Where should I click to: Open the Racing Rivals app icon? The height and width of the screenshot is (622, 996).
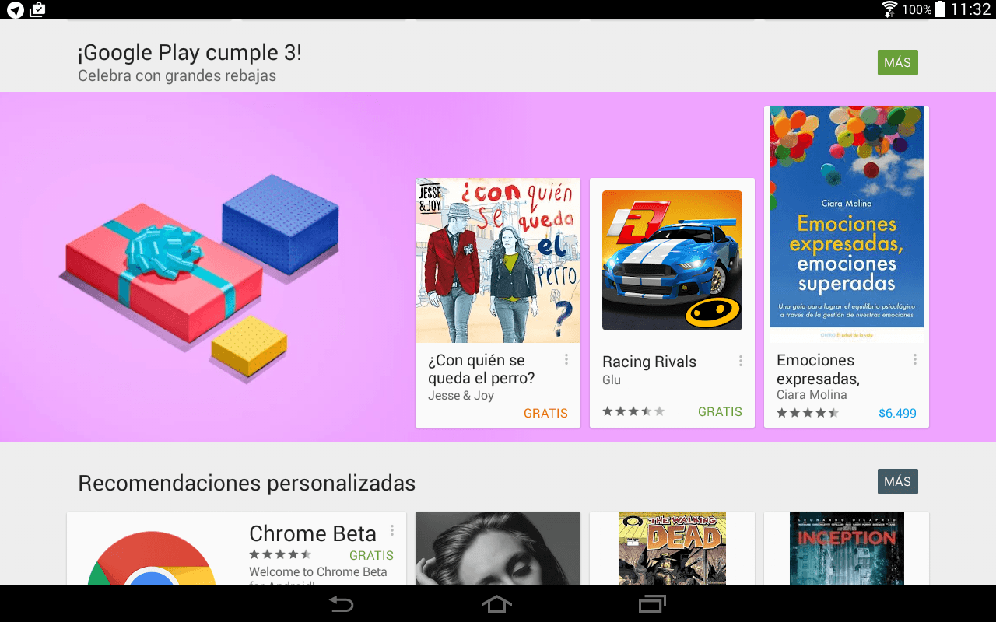click(672, 260)
